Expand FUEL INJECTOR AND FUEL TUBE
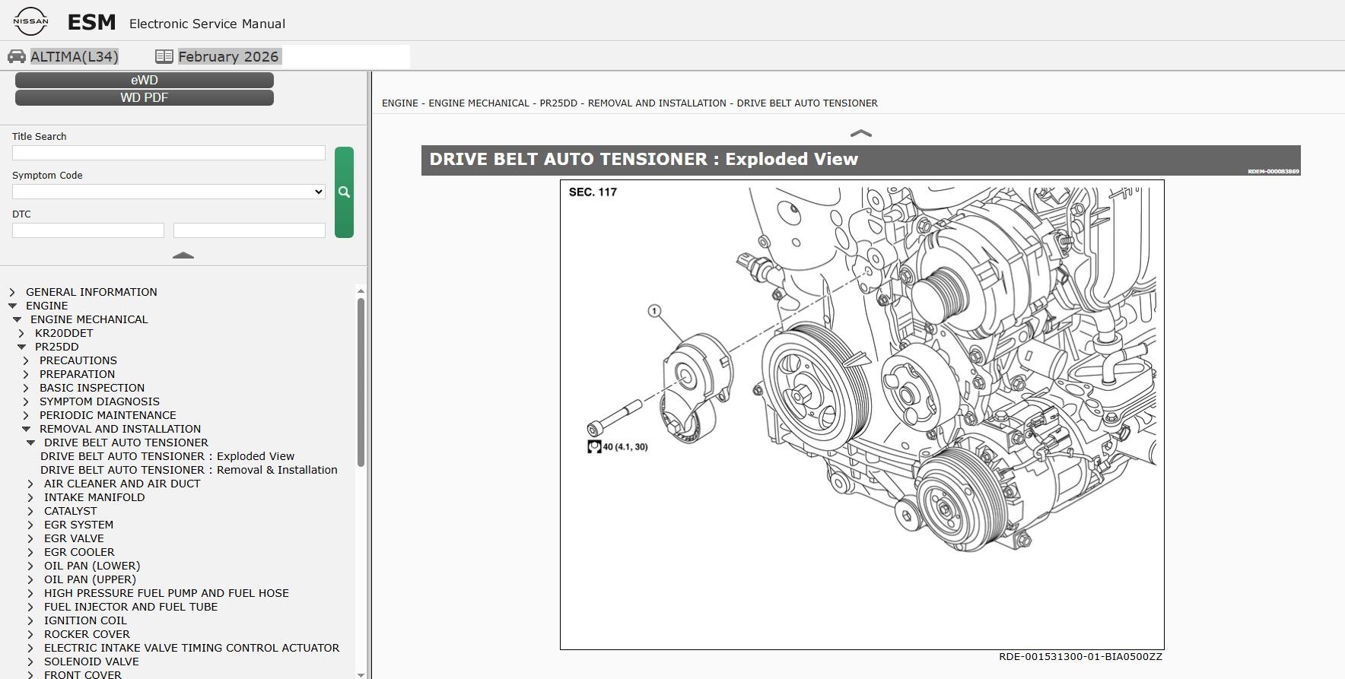Image resolution: width=1345 pixels, height=679 pixels. click(30, 607)
